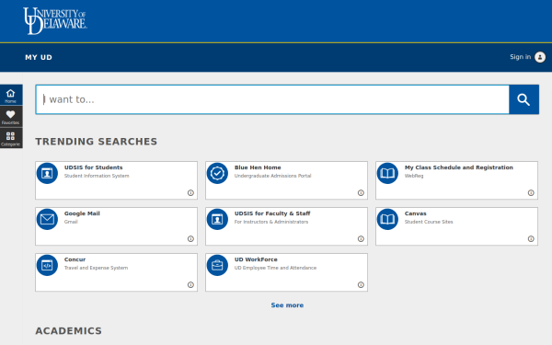Screen dimensions: 552x345
Task: Open the Google Mail title link
Action: 82,213
